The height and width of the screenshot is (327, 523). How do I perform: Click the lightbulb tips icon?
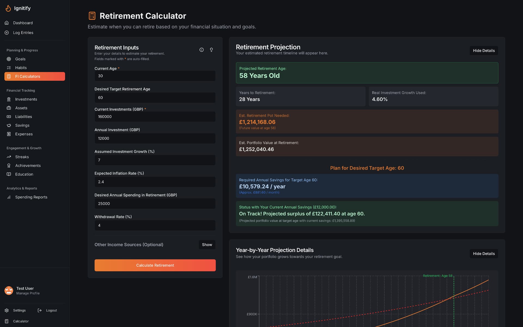pos(211,50)
